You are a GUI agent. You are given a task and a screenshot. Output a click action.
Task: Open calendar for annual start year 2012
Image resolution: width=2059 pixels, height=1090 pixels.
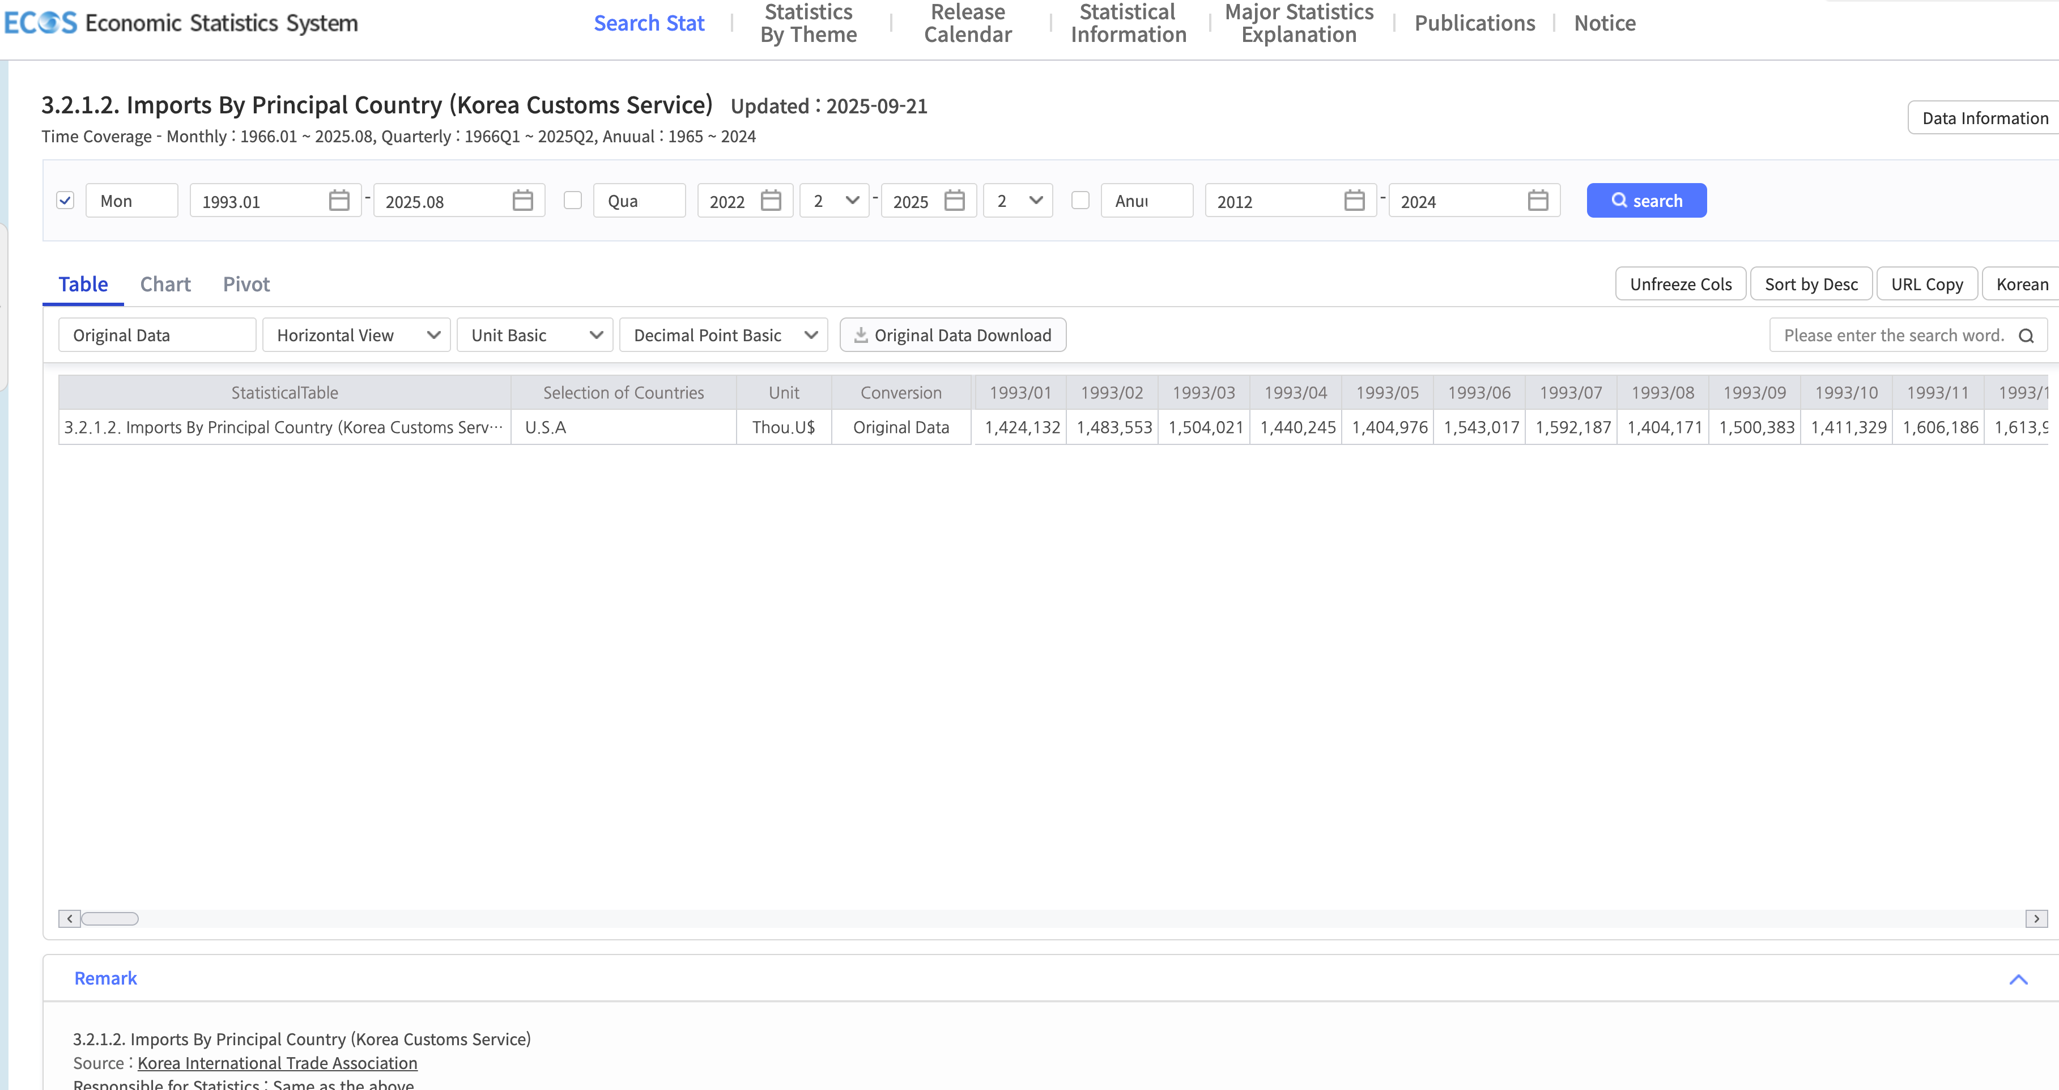pyautogui.click(x=1354, y=201)
